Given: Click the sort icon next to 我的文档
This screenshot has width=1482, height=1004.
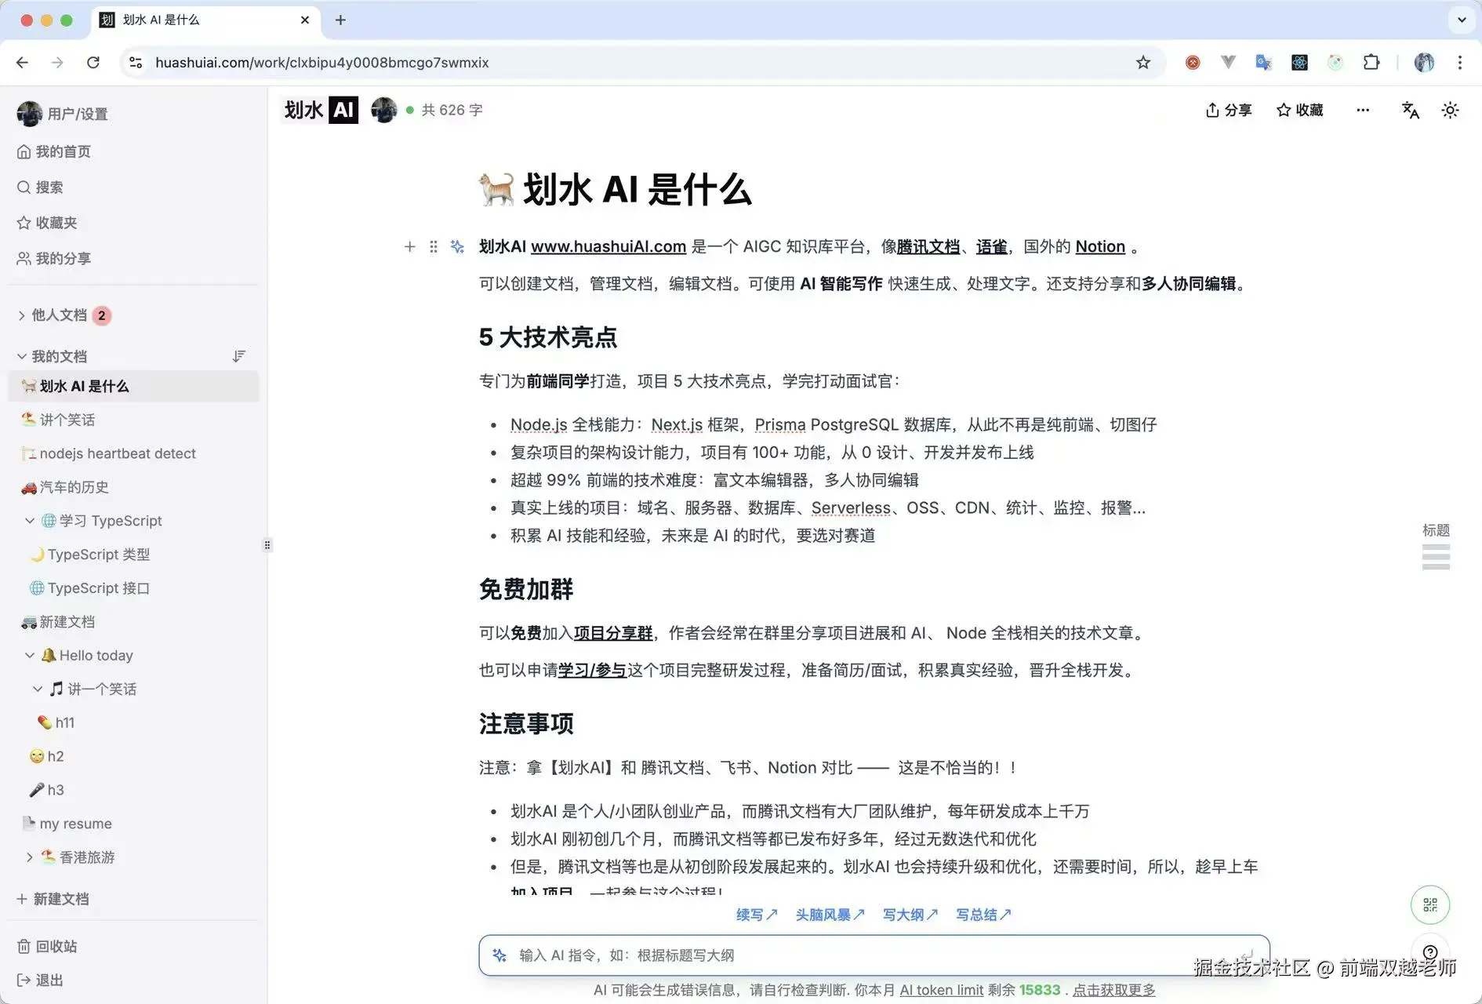Looking at the screenshot, I should pyautogui.click(x=239, y=355).
